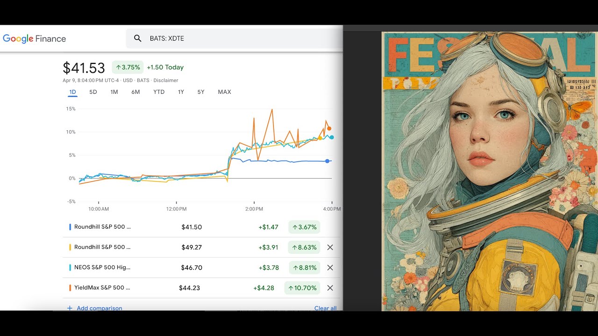The image size is (598, 336).
Task: Open the YieldMax S&P 500 row
Action: coord(201,288)
